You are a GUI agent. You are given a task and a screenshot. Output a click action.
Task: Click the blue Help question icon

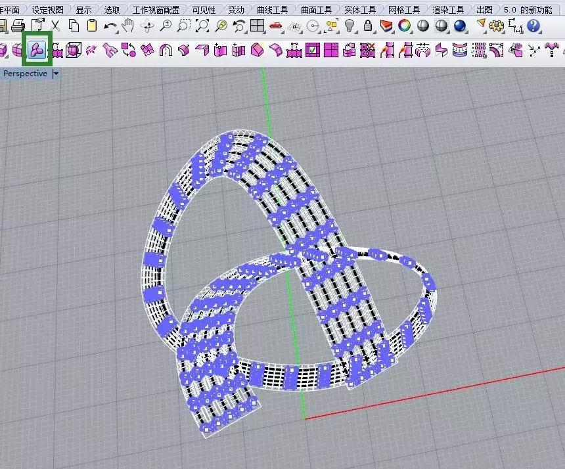533,26
